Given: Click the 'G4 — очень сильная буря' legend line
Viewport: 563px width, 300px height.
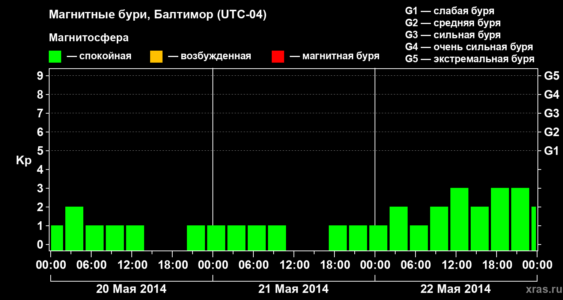Looking at the screenshot, I should [x=469, y=47].
